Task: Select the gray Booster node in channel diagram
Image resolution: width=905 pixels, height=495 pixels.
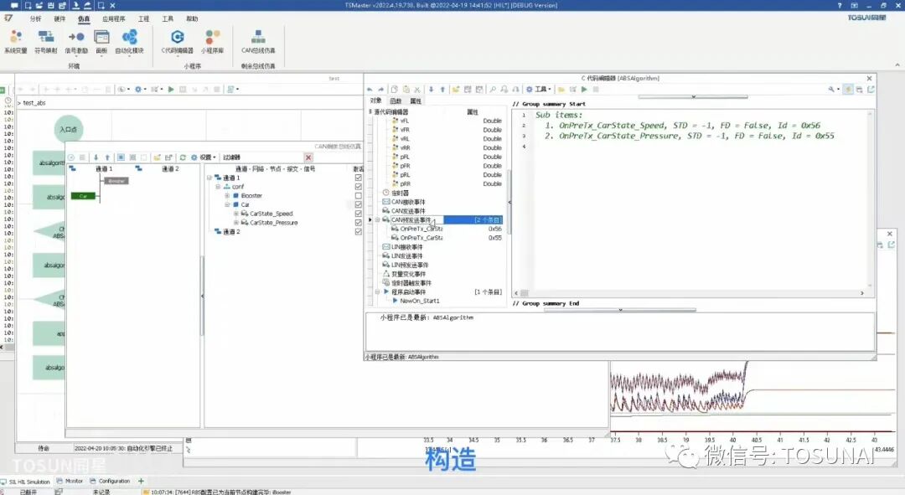Action: (116, 181)
